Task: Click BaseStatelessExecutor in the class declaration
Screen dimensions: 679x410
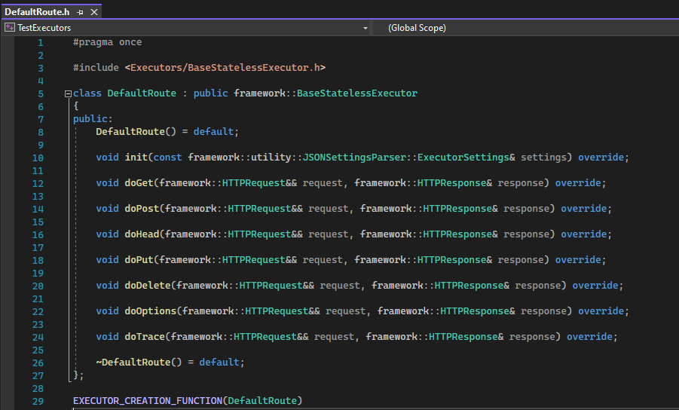Action: click(x=356, y=93)
